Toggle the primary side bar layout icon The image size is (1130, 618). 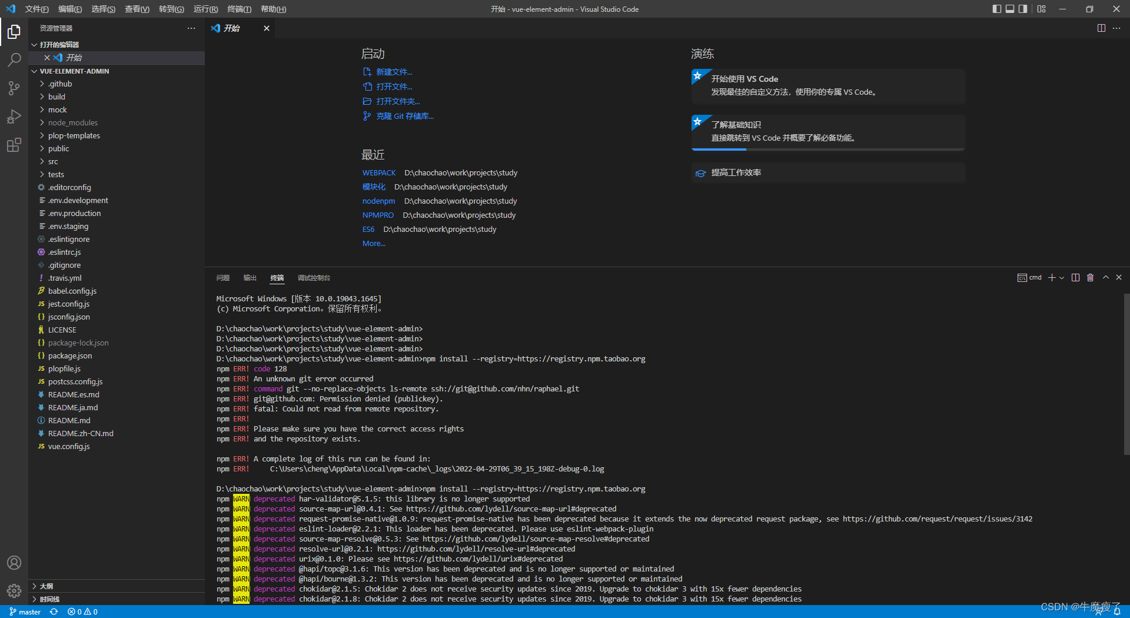tap(996, 9)
